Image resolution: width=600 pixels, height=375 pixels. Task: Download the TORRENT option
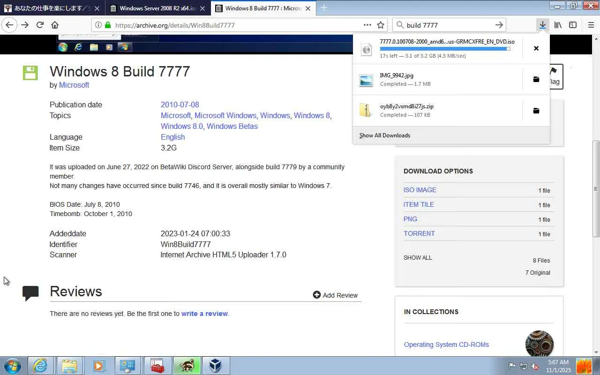419,233
